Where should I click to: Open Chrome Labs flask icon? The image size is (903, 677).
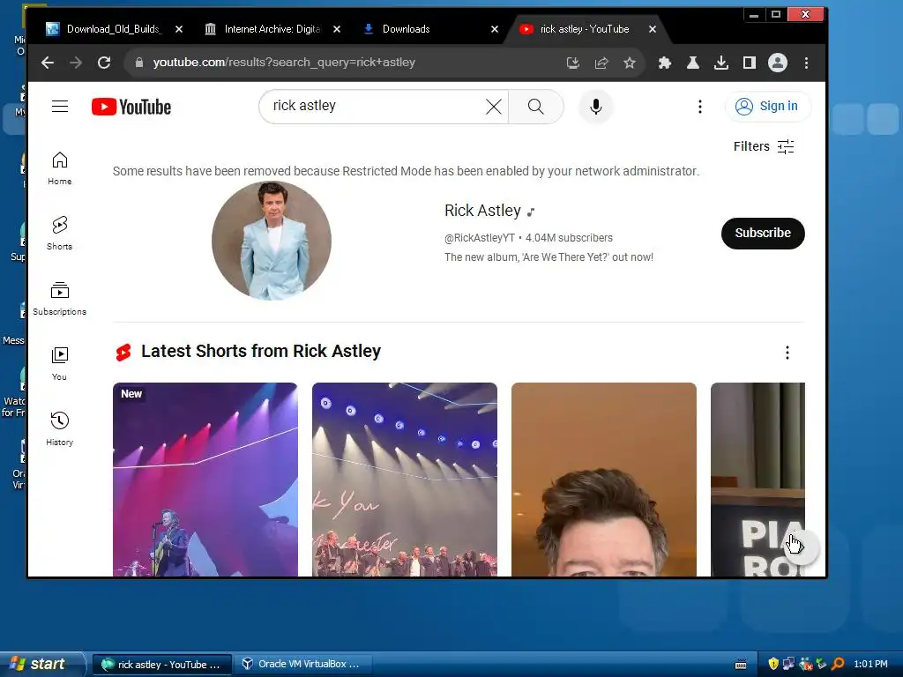click(693, 63)
